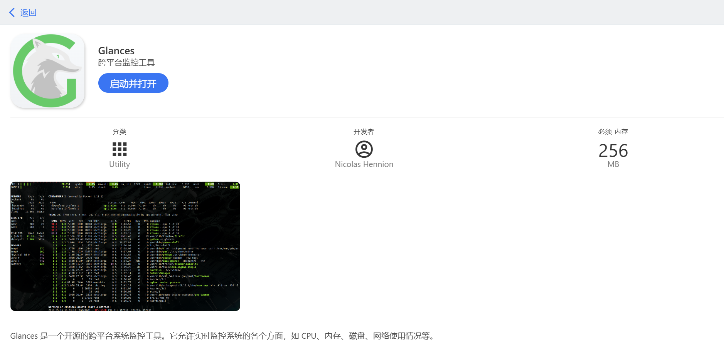
Task: Click the Glances fox app icon
Action: [47, 71]
